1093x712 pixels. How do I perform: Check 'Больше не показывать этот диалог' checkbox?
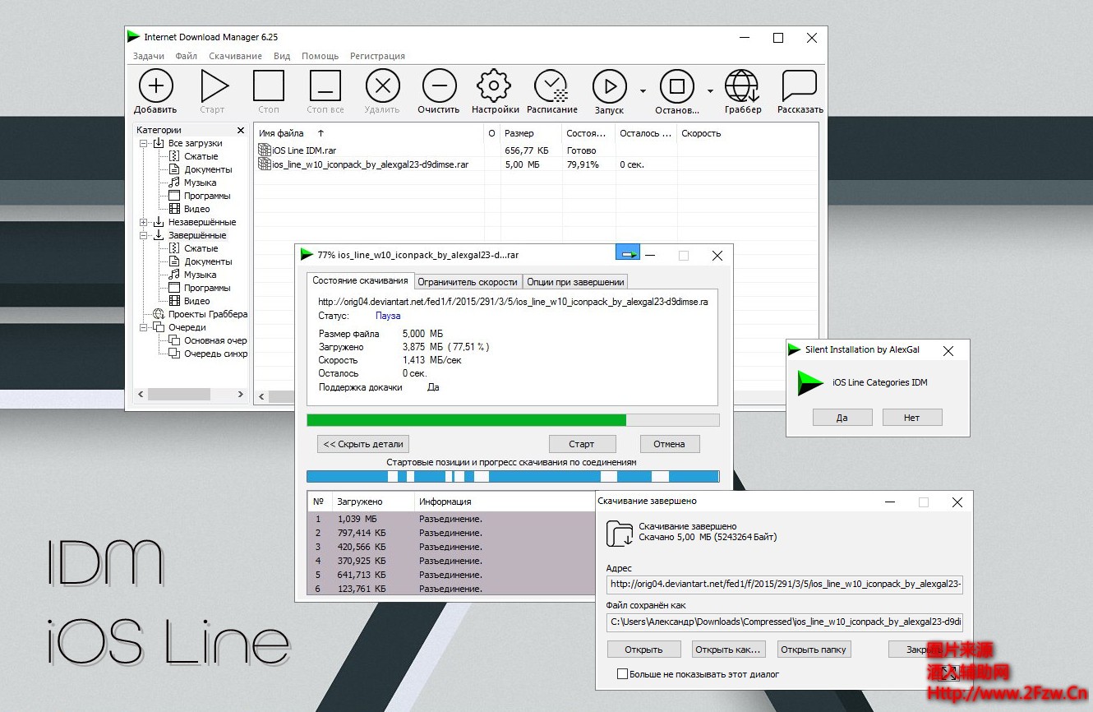pos(622,674)
